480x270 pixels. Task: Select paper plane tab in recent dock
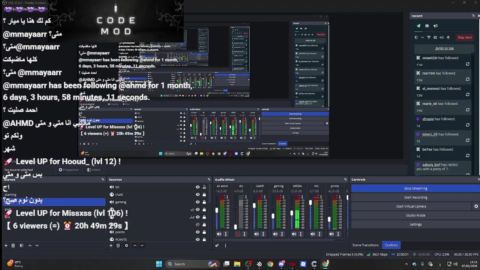click(418, 26)
